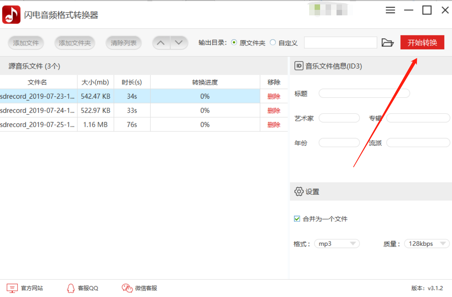The height and width of the screenshot is (297, 452).
Task: Click the 76s duration cell
Action: pos(132,125)
